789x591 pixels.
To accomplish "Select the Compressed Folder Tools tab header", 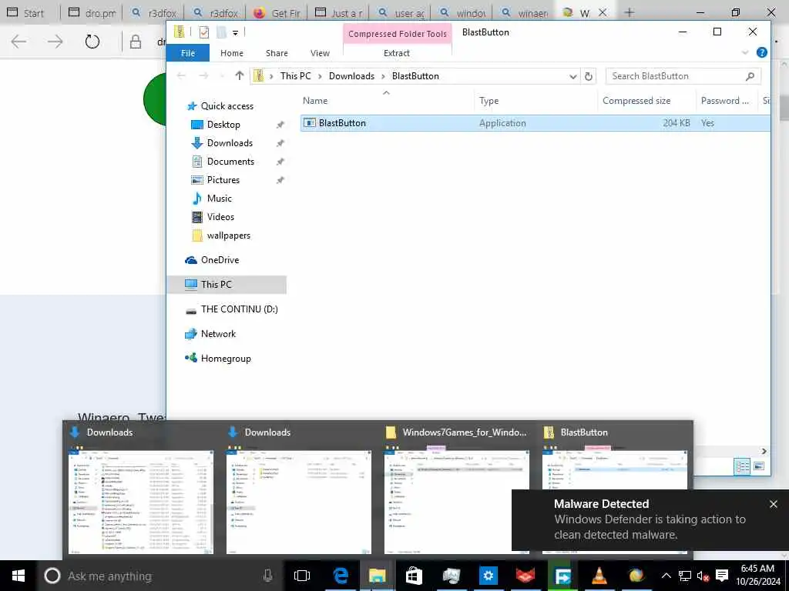I will pos(398,34).
